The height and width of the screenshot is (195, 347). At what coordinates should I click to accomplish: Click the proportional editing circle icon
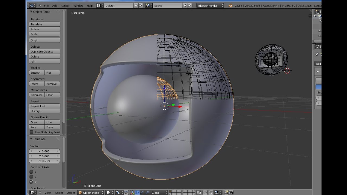pos(205,193)
